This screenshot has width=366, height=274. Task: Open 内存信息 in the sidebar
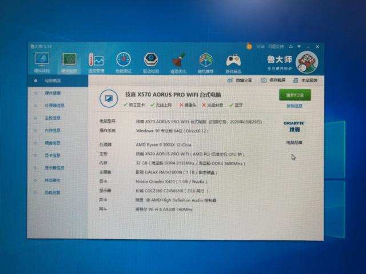click(53, 131)
